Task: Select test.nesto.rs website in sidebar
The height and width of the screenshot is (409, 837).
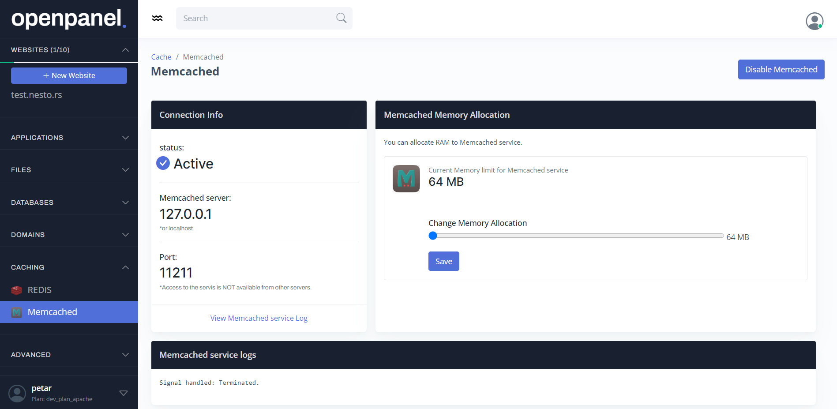Action: (x=37, y=95)
